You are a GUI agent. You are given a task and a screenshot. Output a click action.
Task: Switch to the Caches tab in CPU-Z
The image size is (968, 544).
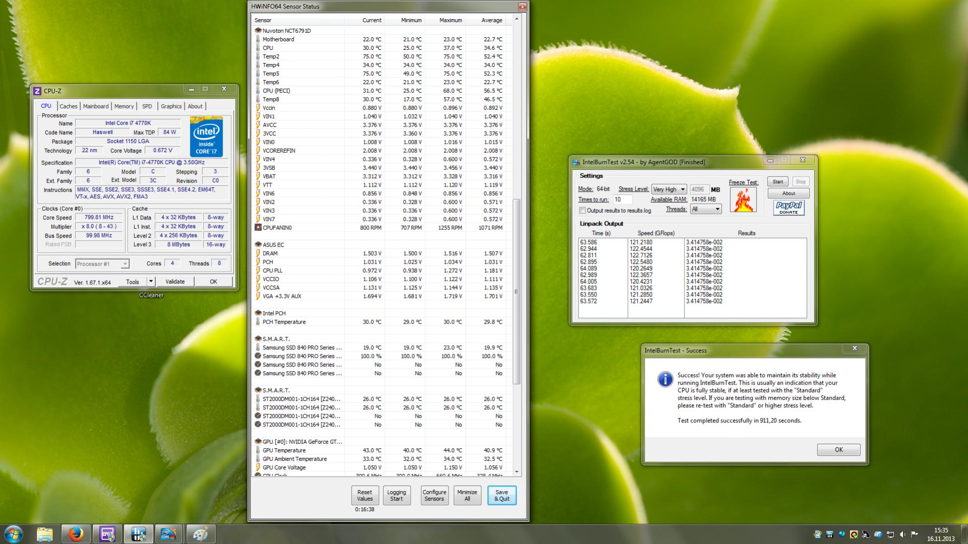coord(69,106)
